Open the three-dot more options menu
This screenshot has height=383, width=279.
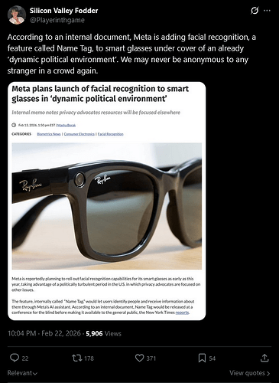click(x=267, y=11)
